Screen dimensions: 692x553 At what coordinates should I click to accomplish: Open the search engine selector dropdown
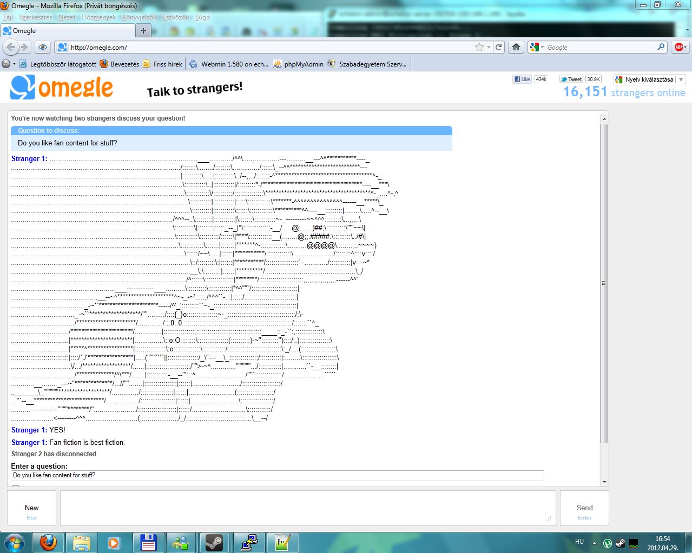coord(536,47)
